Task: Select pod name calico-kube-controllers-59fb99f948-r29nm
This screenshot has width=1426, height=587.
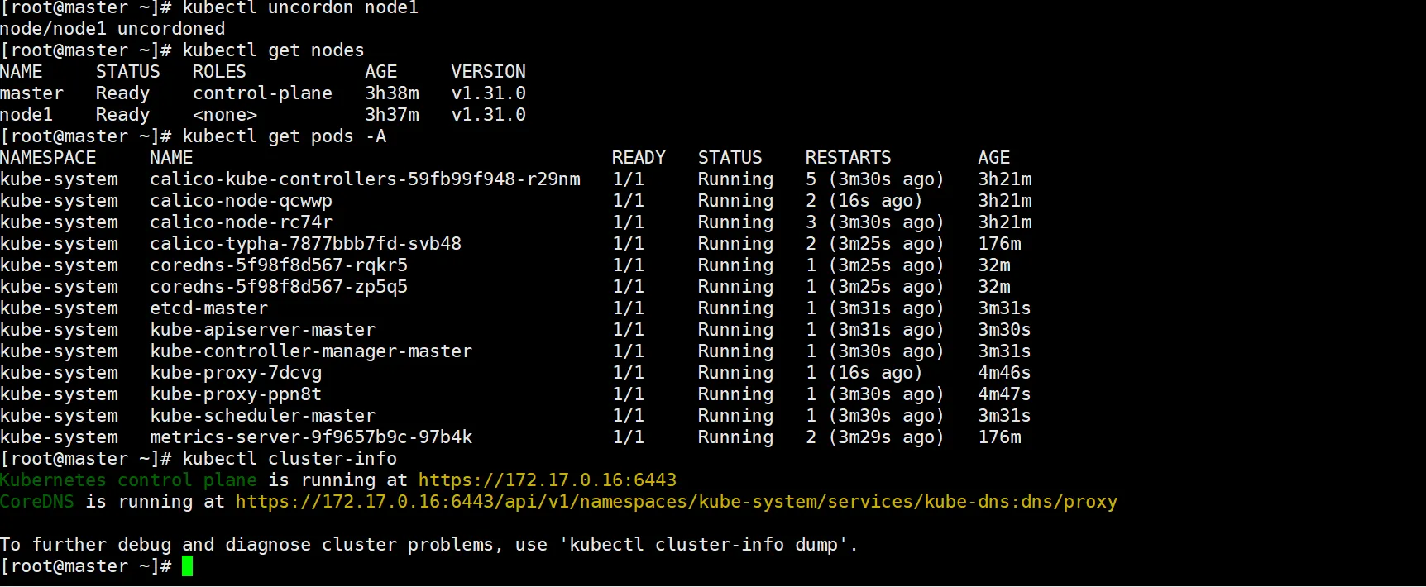Action: 365,179
